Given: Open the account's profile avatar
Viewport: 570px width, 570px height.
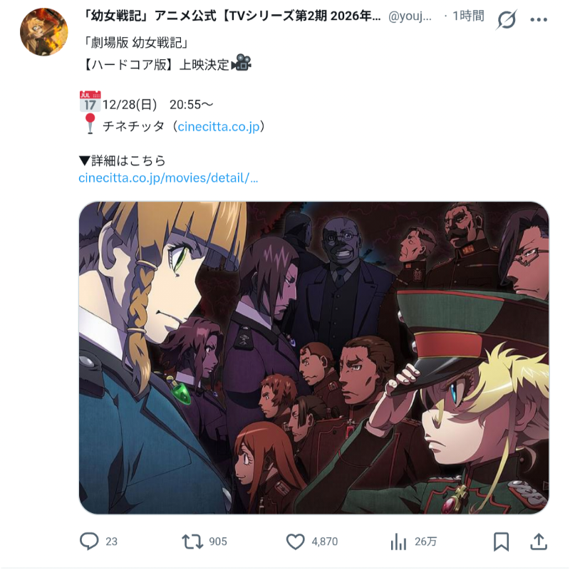Looking at the screenshot, I should click(43, 32).
